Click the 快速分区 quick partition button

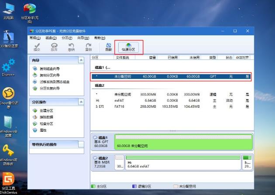[128, 47]
